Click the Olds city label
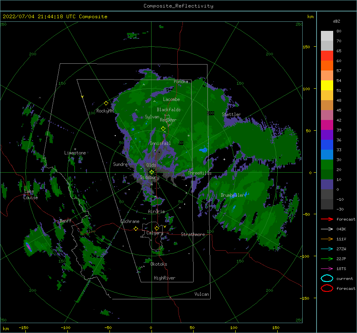This screenshot has width=357, height=333. click(151, 165)
